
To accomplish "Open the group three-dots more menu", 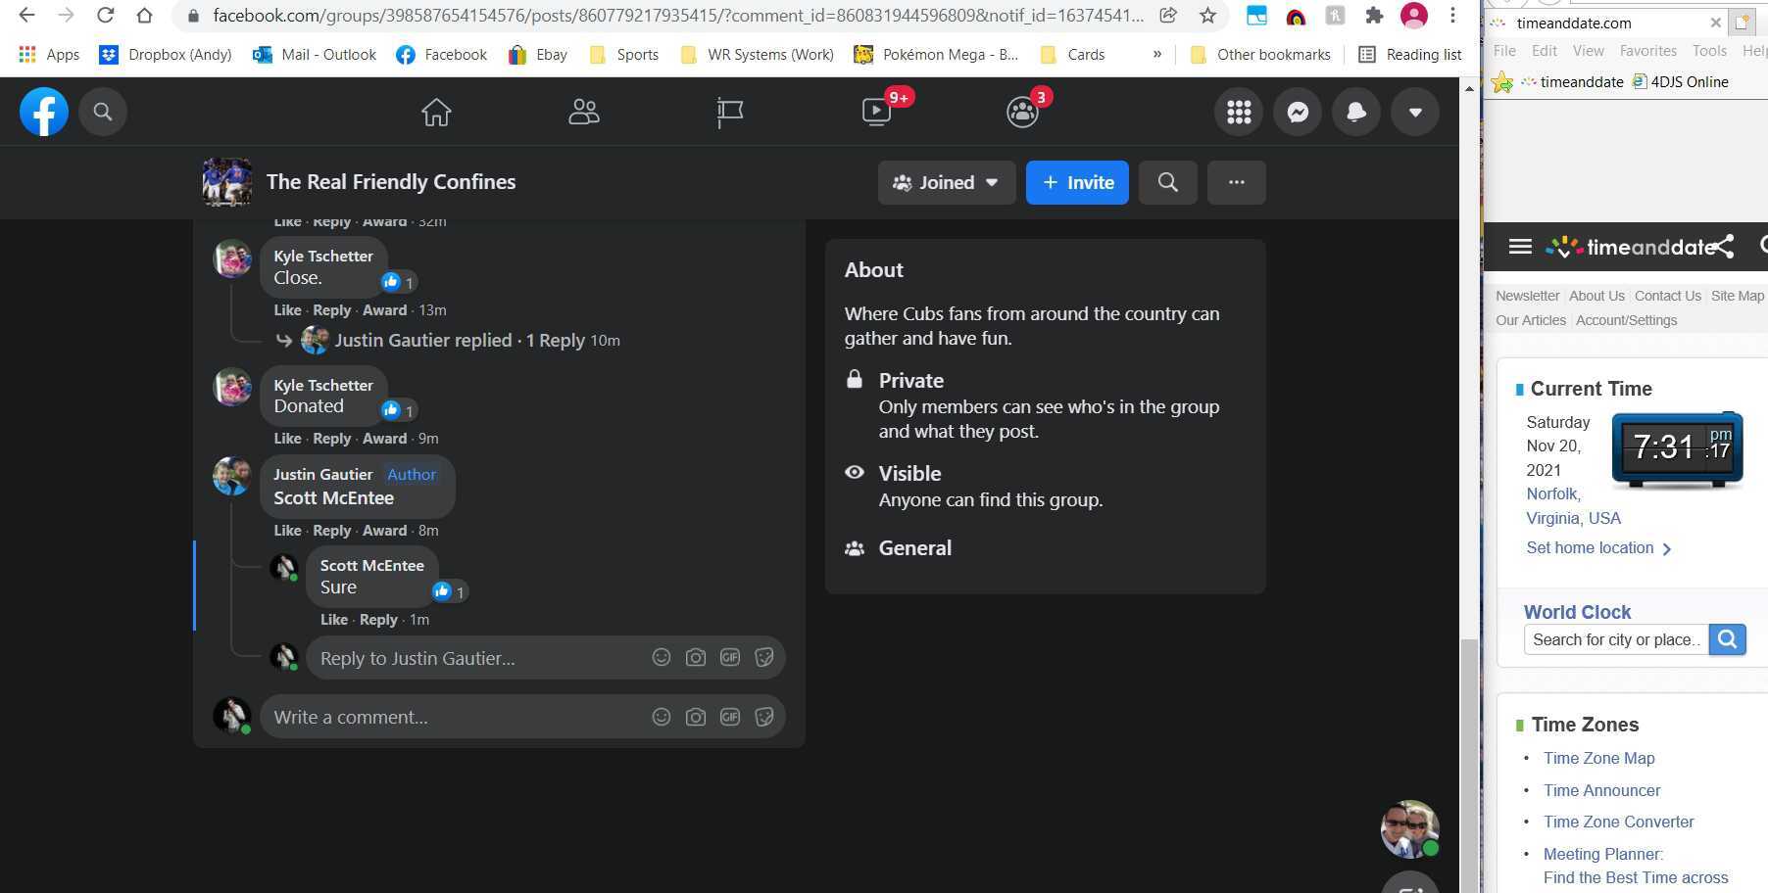I will point(1236,183).
